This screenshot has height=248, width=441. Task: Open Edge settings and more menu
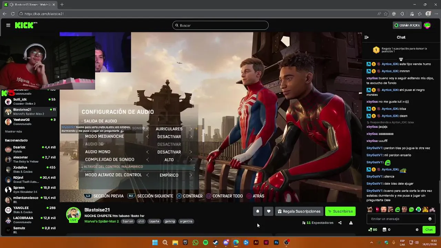pyautogui.click(x=436, y=14)
